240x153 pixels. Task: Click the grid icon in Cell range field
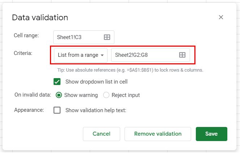[x=107, y=37]
